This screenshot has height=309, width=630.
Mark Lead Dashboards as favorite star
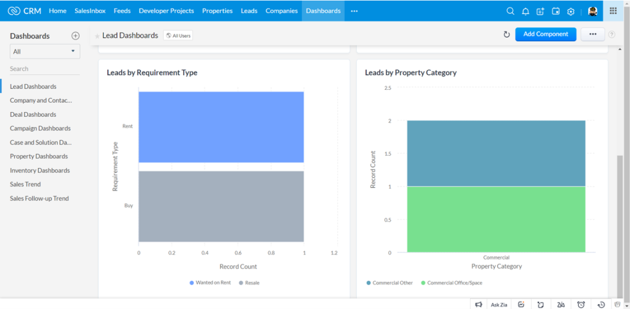[97, 36]
